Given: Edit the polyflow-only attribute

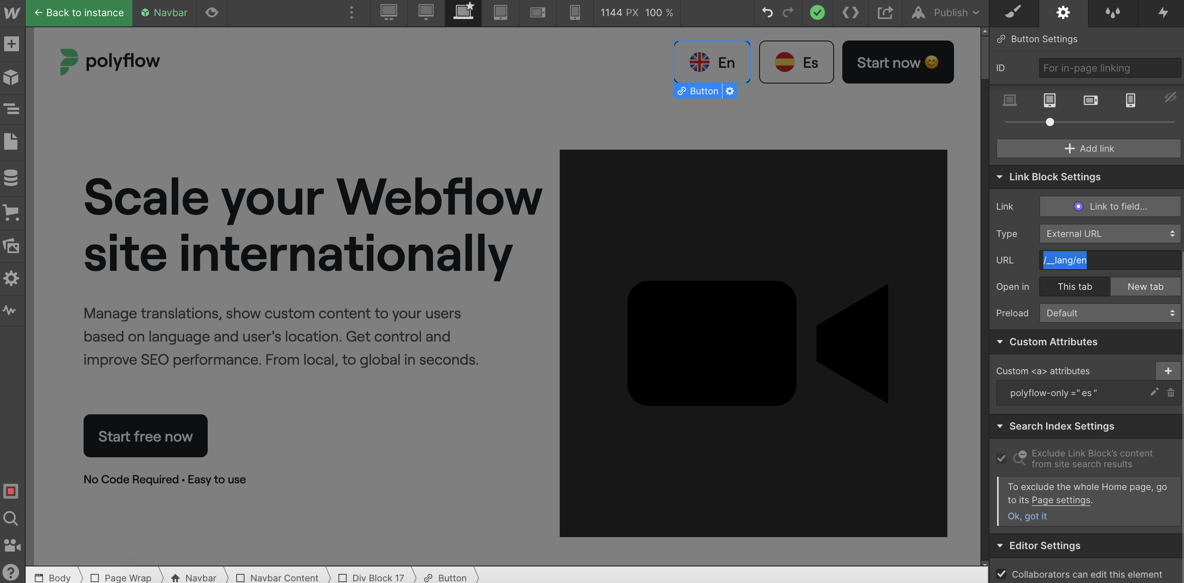Looking at the screenshot, I should pos(1154,392).
